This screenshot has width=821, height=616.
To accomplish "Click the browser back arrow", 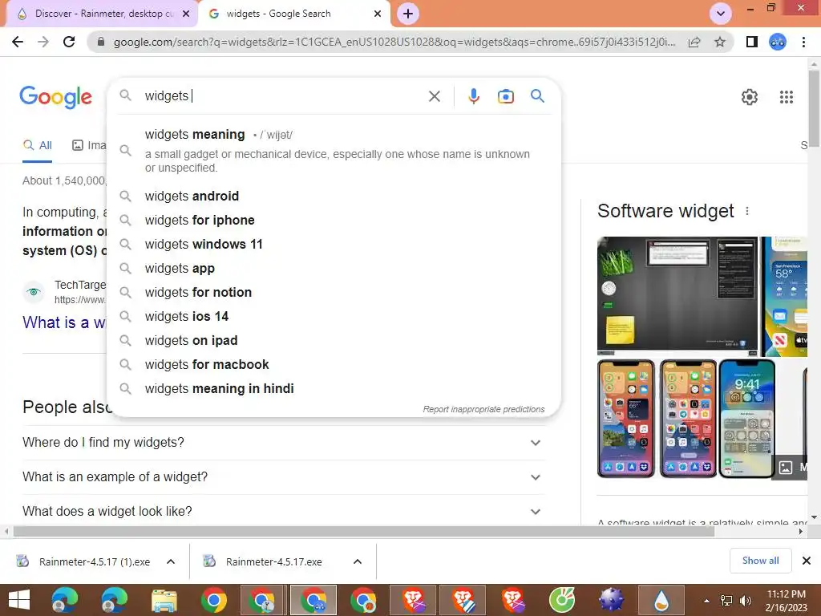I will coord(18,42).
